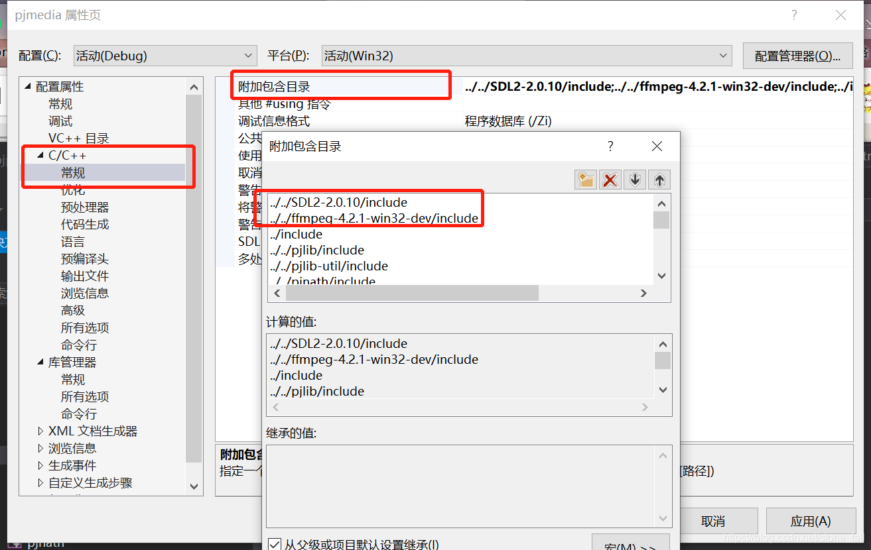Viewport: 871px width, 550px height.
Task: Click 计算的值 list vertical scrollbar thumb
Action: point(663,360)
